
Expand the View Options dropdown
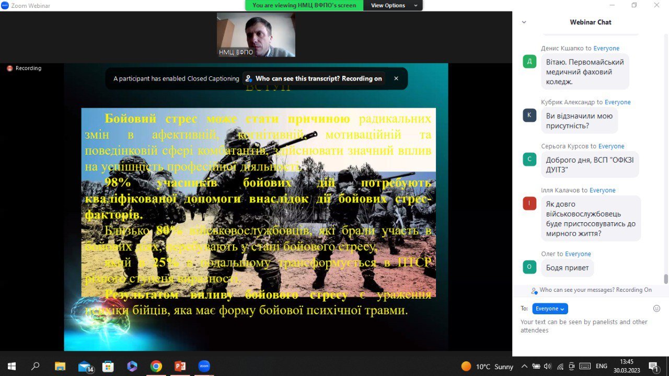[x=395, y=5]
